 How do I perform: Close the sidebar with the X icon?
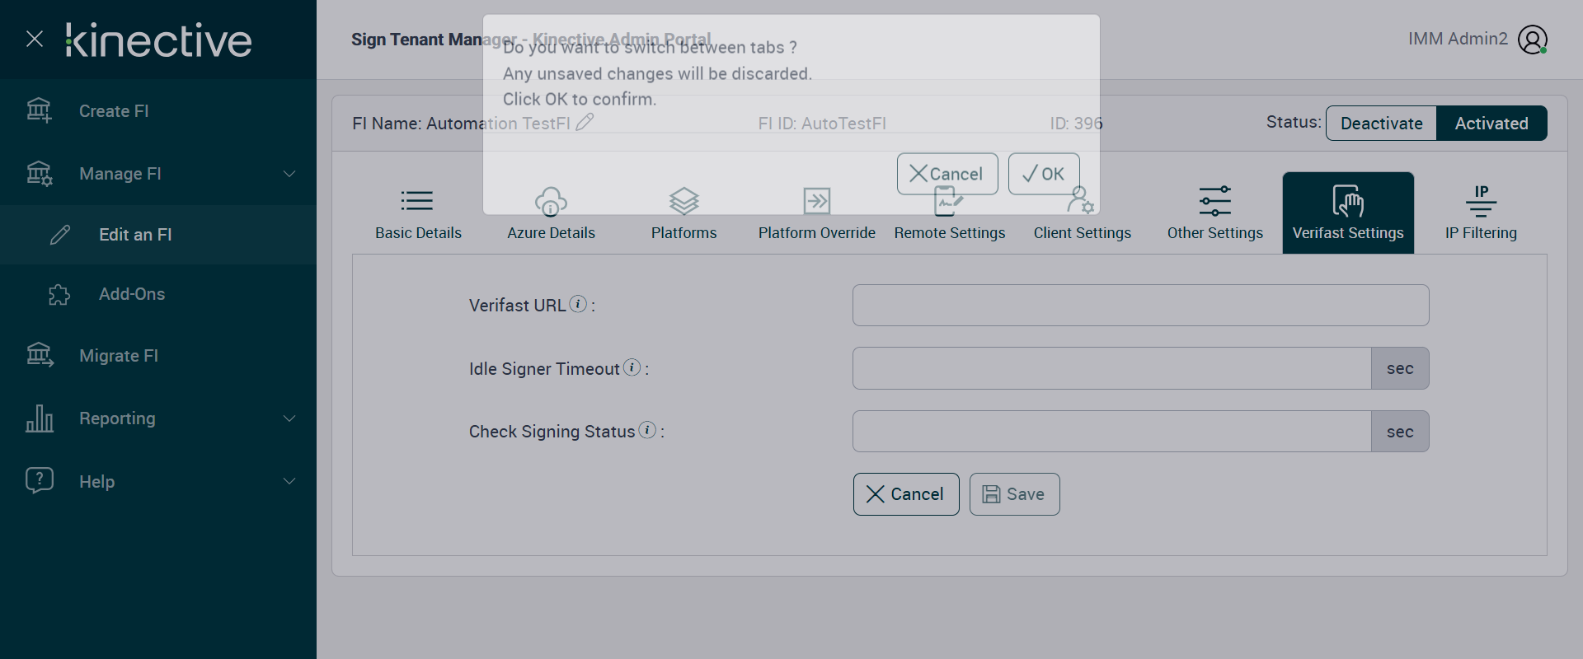[x=35, y=39]
